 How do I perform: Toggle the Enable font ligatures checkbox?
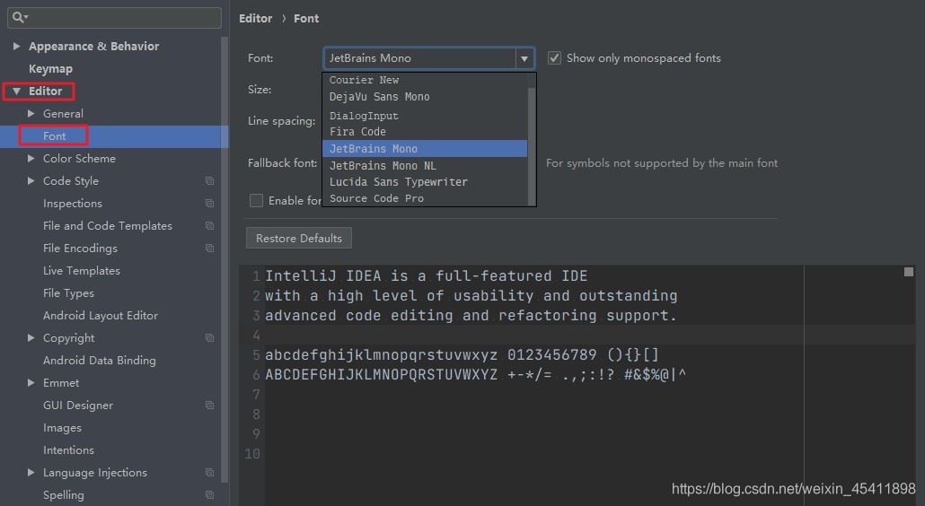pyautogui.click(x=257, y=201)
